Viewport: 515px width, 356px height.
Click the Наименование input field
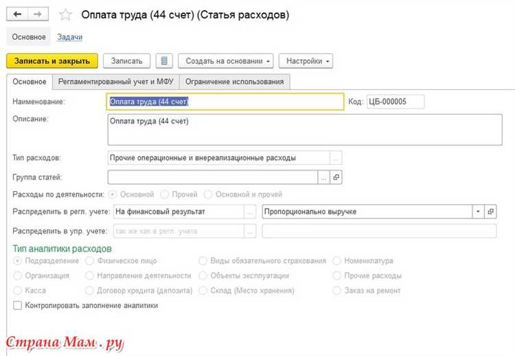[225, 102]
